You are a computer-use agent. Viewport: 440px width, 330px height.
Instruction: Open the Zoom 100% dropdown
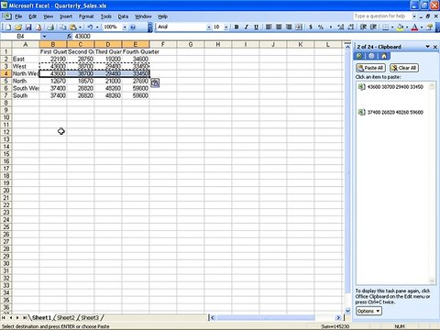pyautogui.click(x=125, y=27)
